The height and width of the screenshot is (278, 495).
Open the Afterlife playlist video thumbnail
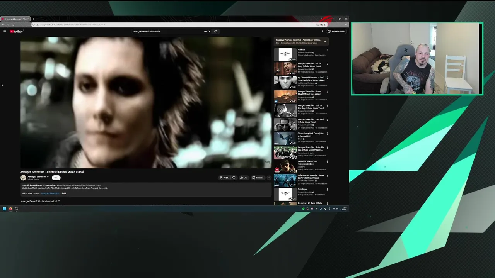coord(285,55)
